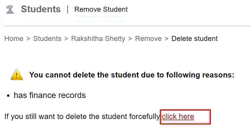
Task: Open Students in the breadcrumb trail
Action: 47,39
